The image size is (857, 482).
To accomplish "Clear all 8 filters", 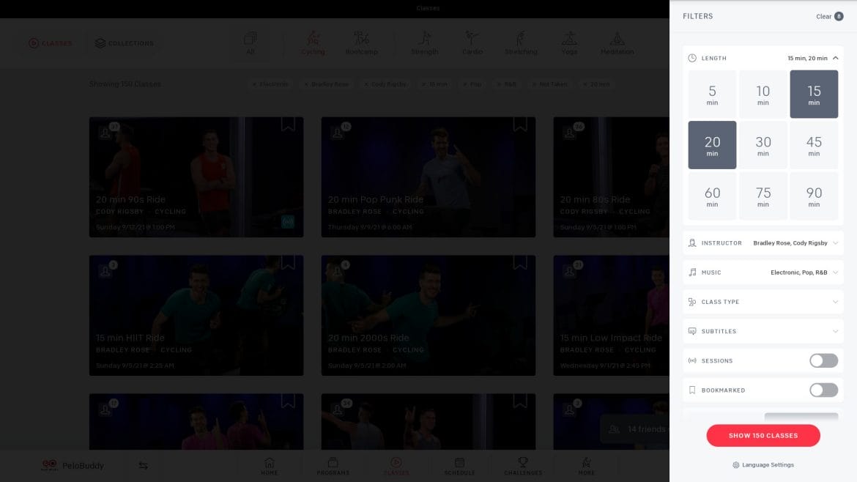I will pos(829,16).
